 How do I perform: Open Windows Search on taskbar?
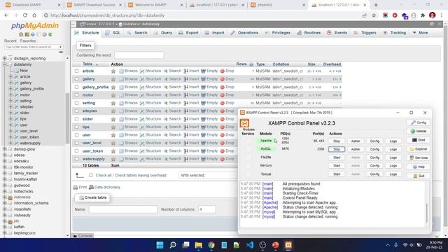coord(173,245)
